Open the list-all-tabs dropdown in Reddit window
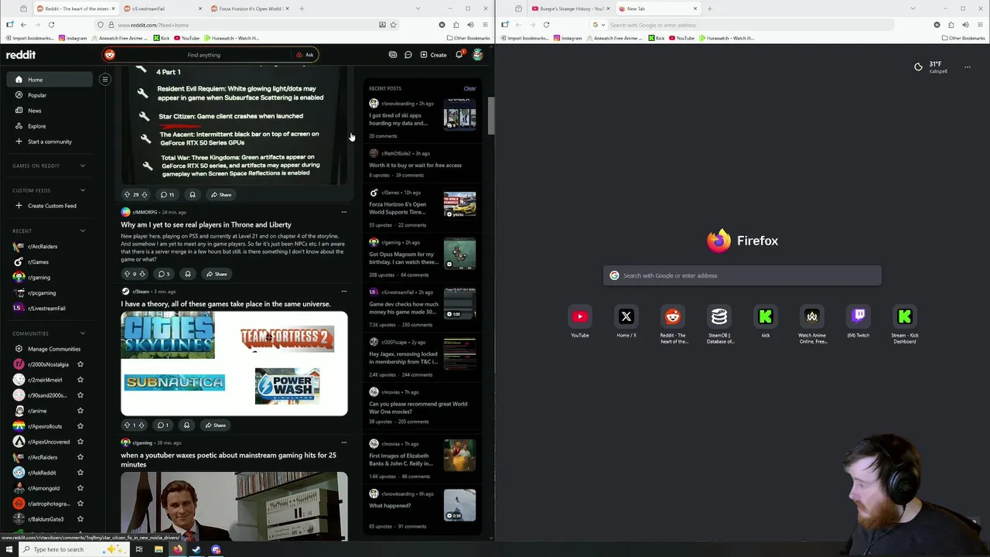990x557 pixels. 418,9
